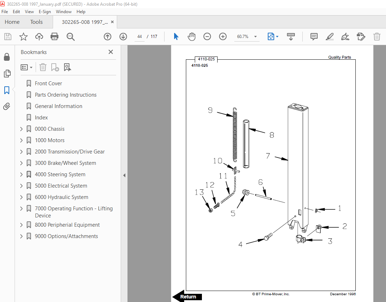The width and height of the screenshot is (386, 302).
Task: Click the zoom level value field
Action: 243,37
